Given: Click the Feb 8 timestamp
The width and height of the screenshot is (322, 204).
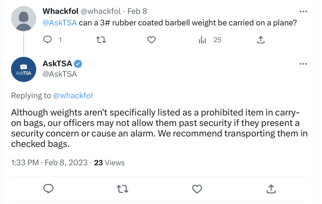Looking at the screenshot, I should [x=137, y=11].
